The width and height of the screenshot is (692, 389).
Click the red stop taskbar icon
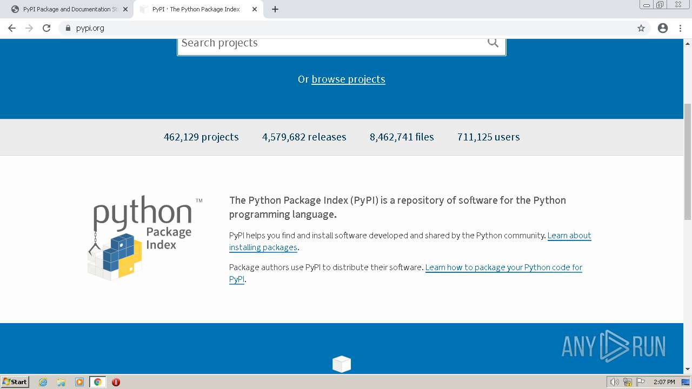116,382
